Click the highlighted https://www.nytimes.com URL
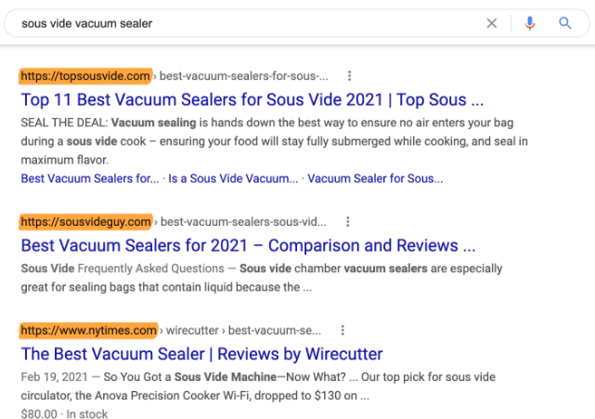The height and width of the screenshot is (419, 595). coord(88,330)
